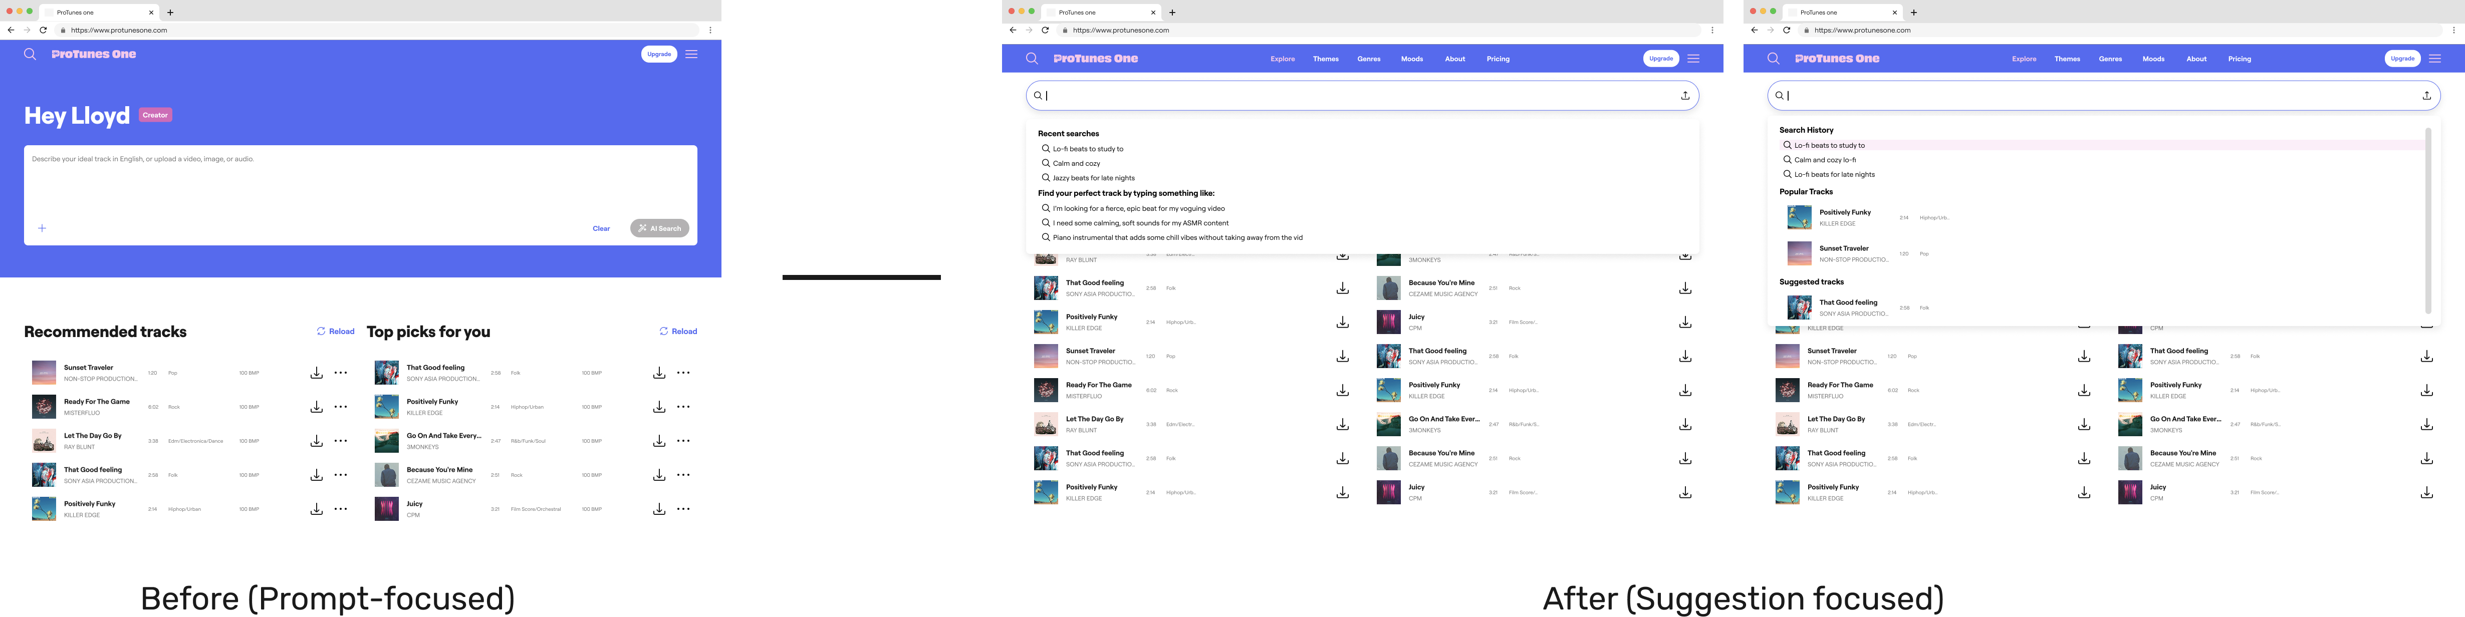Open three-dots menu for Because You're Mine
This screenshot has width=2465, height=617.
(683, 475)
